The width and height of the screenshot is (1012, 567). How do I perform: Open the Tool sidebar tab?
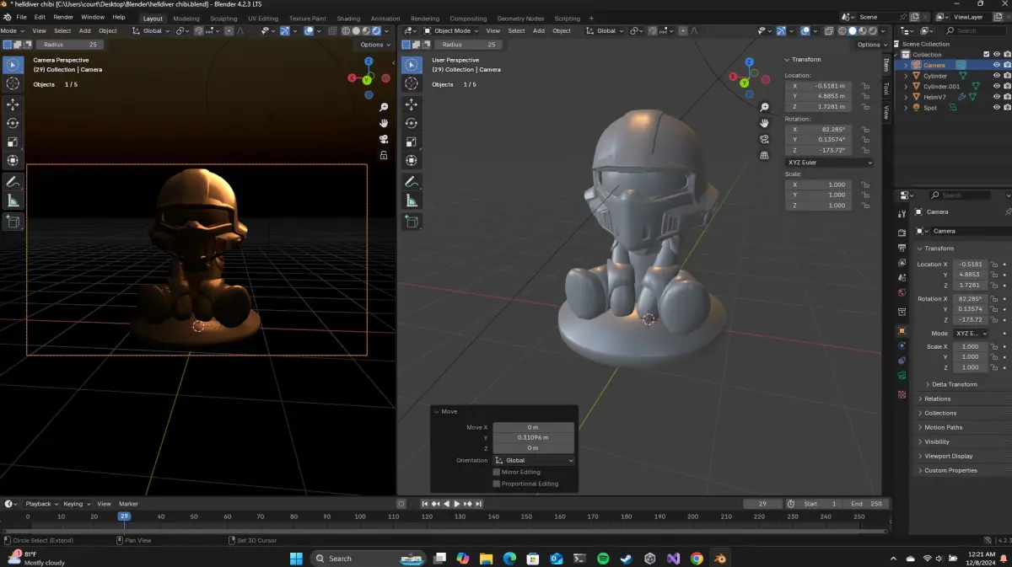click(x=885, y=88)
